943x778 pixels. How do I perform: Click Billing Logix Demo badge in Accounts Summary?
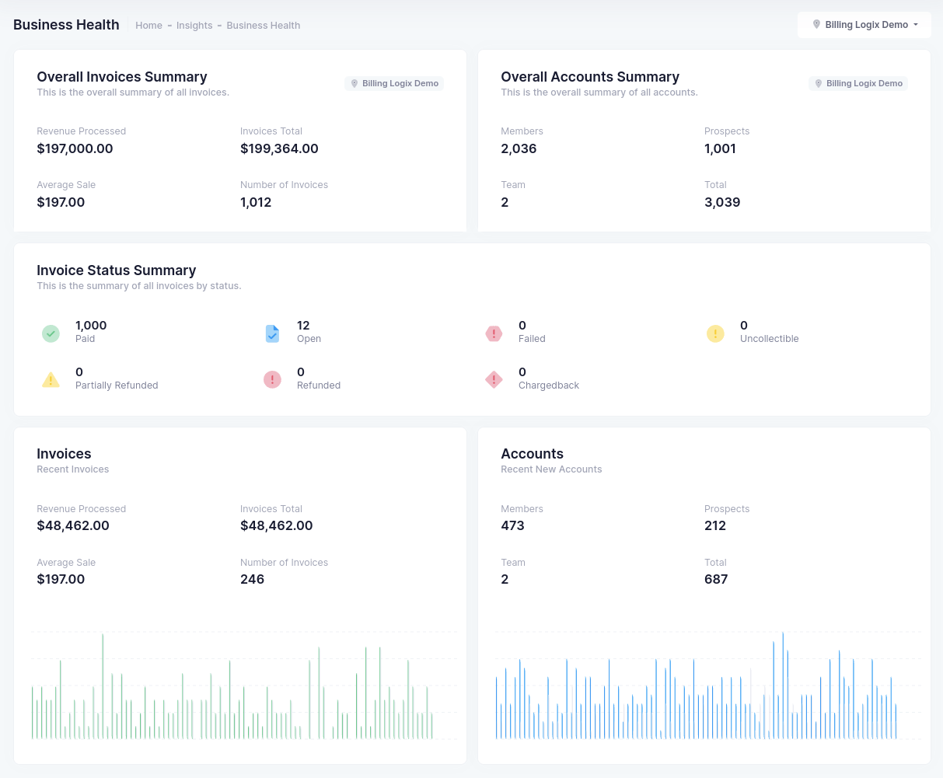[x=858, y=83]
